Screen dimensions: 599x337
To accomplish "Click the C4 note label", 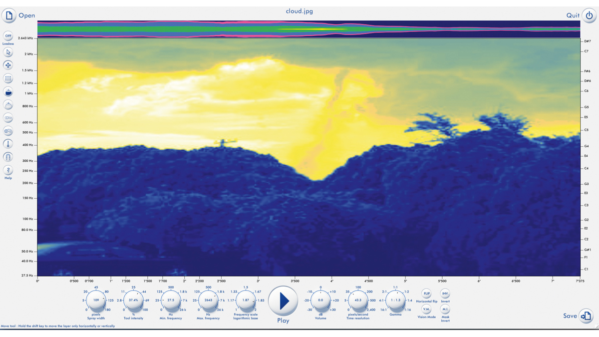I will pyautogui.click(x=587, y=168).
